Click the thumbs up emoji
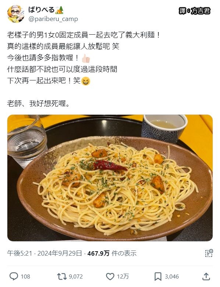 [86, 59]
